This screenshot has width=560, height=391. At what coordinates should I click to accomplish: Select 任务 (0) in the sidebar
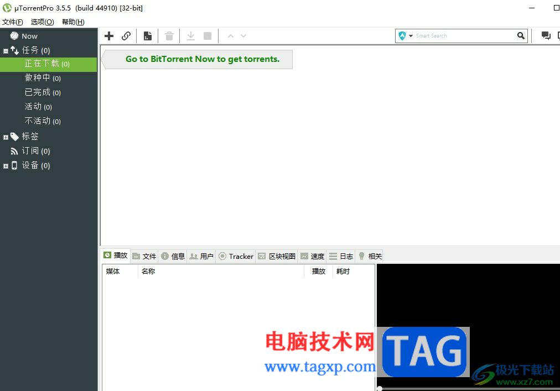point(36,50)
